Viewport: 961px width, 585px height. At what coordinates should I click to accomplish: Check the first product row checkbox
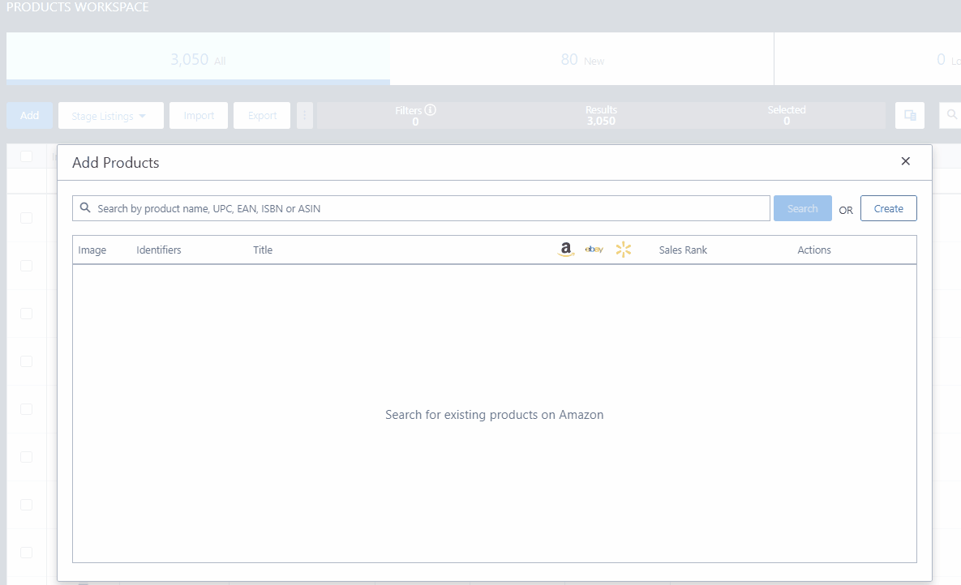[x=27, y=218]
